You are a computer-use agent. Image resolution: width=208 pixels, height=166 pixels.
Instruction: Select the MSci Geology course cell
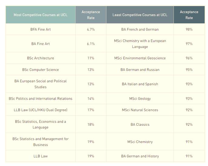pyautogui.click(x=140, y=98)
